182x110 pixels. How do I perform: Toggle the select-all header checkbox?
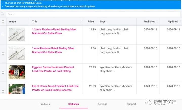point(3,22)
